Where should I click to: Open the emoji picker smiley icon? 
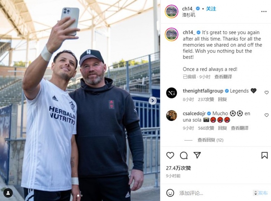coord(170,193)
